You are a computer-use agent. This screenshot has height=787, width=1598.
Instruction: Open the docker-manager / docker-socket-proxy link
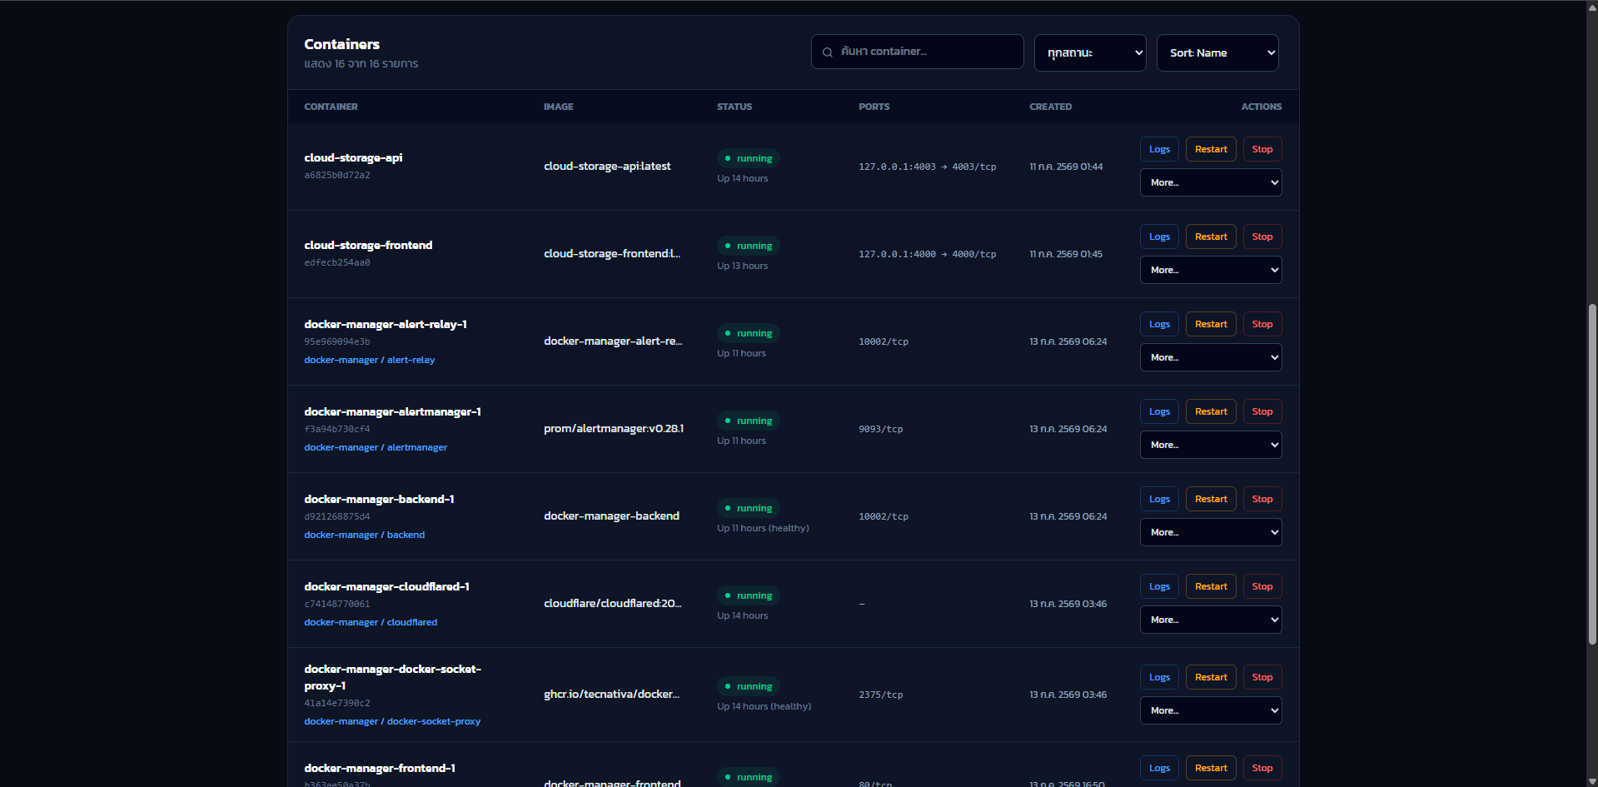pyautogui.click(x=392, y=721)
